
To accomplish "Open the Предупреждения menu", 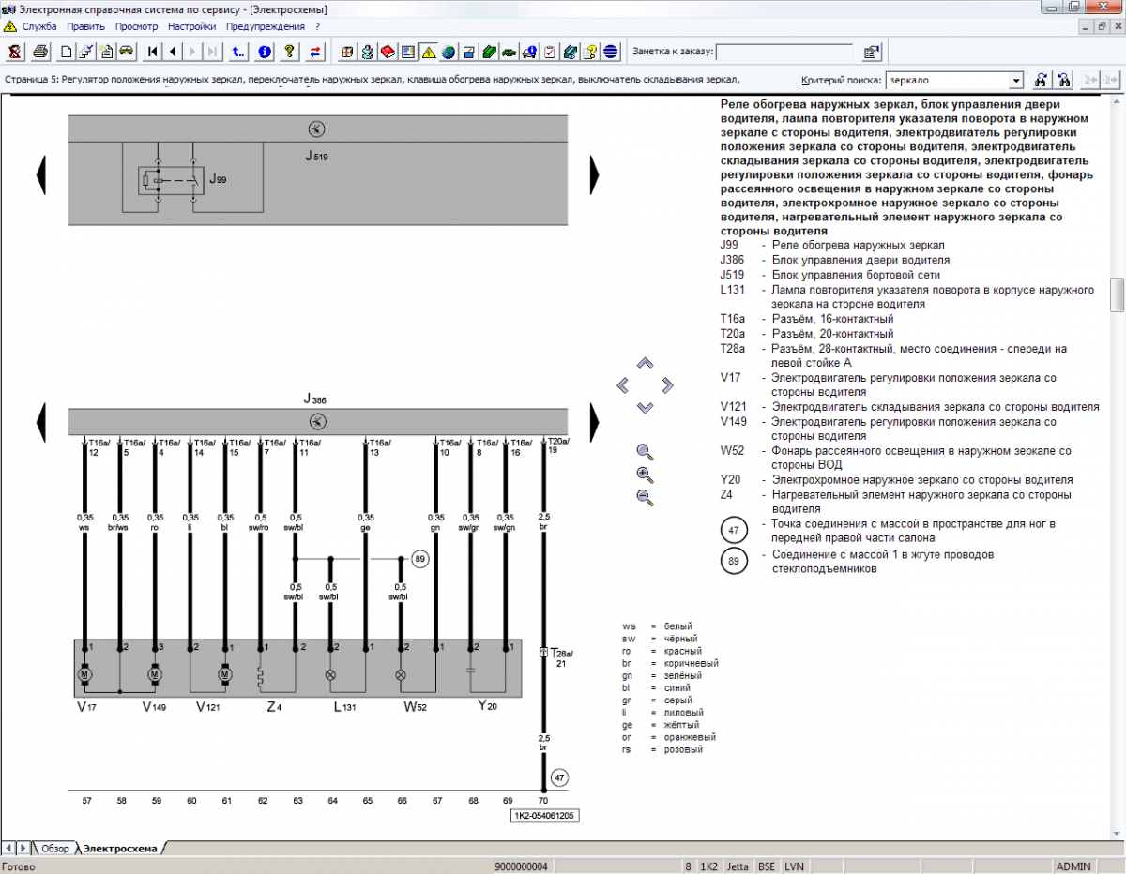I will coord(266,26).
